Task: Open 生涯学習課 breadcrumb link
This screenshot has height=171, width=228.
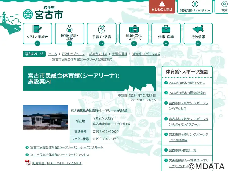Action: click(120, 54)
